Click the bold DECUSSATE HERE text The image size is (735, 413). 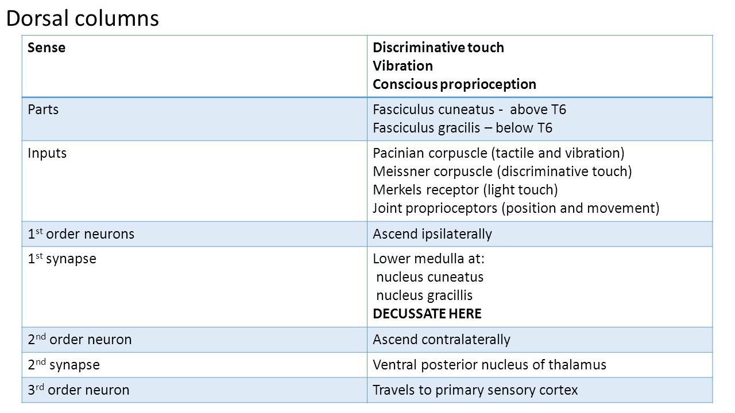coord(427,314)
